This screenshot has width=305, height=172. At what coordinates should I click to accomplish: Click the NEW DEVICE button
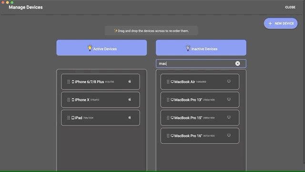tap(281, 23)
